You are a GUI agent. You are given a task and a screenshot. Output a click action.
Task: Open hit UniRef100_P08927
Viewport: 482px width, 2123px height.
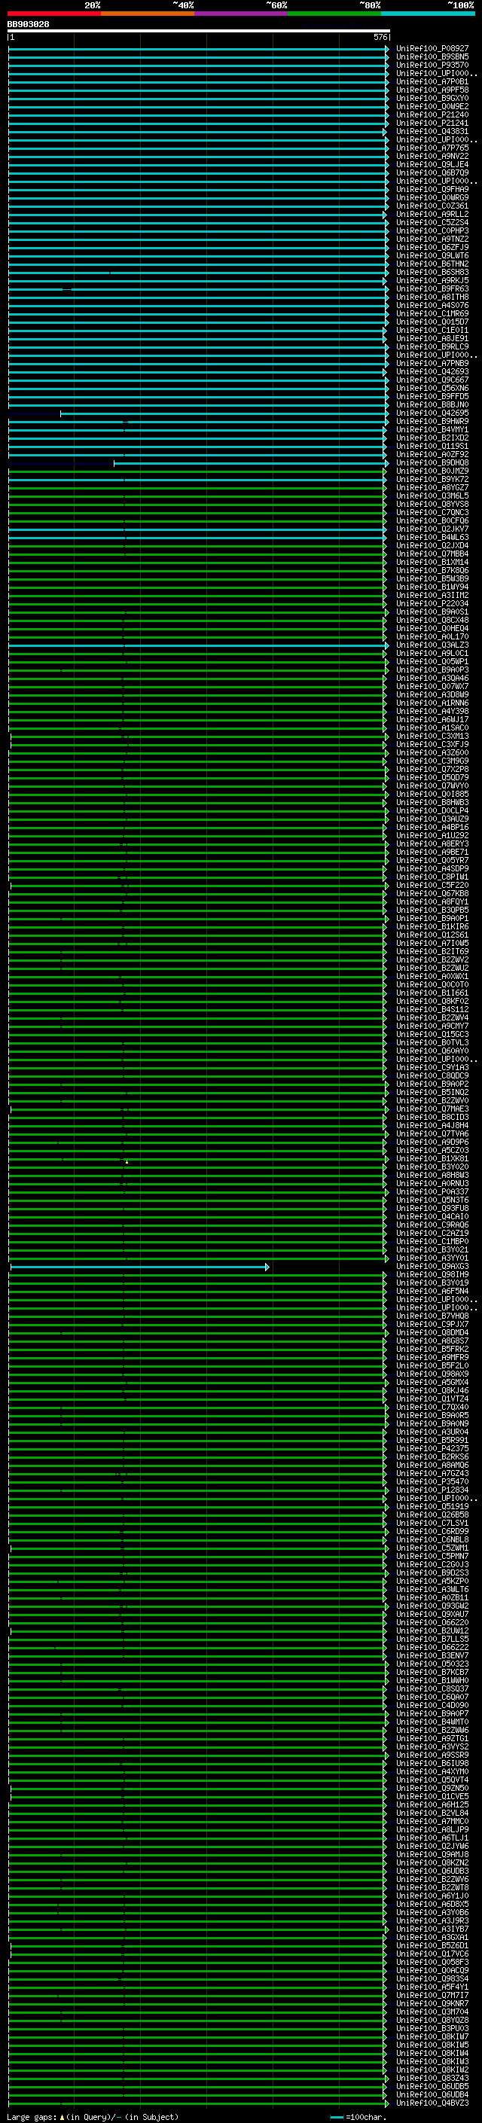[x=432, y=49]
